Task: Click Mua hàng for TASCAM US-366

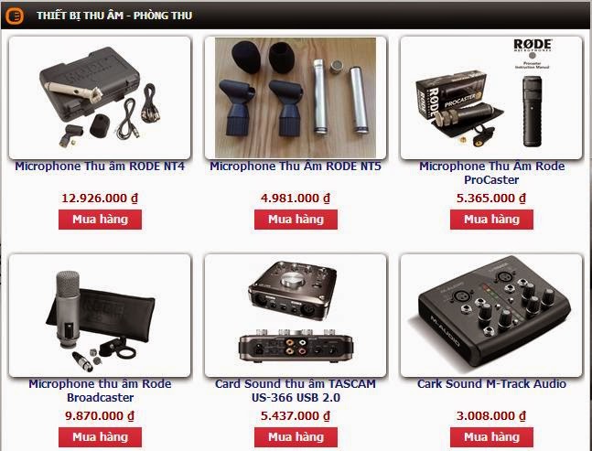Action: (296, 437)
